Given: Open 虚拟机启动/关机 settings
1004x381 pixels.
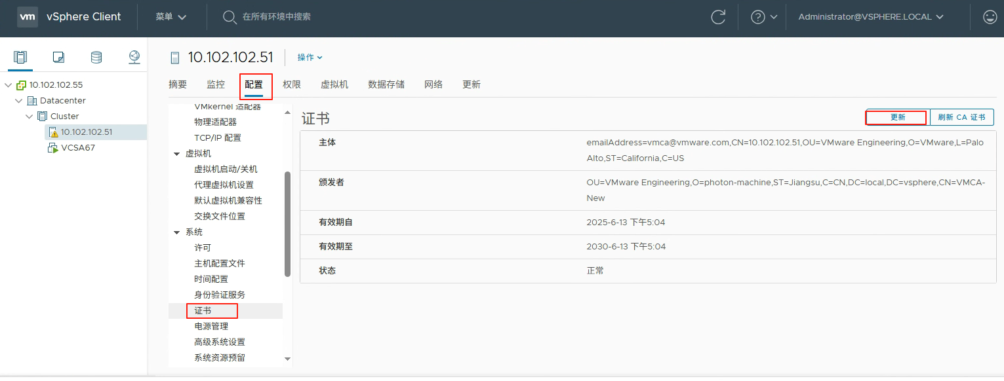Looking at the screenshot, I should point(226,169).
